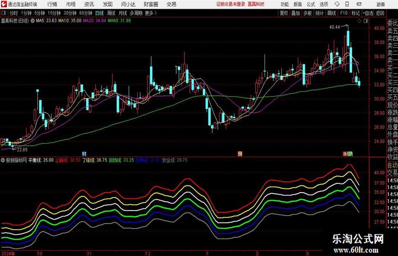Click MA20: 34.84 value label
398x256 pixels.
94,21
